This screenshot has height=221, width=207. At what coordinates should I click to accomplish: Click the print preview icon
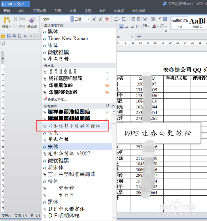click(20, 36)
